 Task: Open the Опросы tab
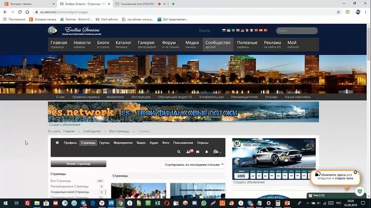pos(202,143)
